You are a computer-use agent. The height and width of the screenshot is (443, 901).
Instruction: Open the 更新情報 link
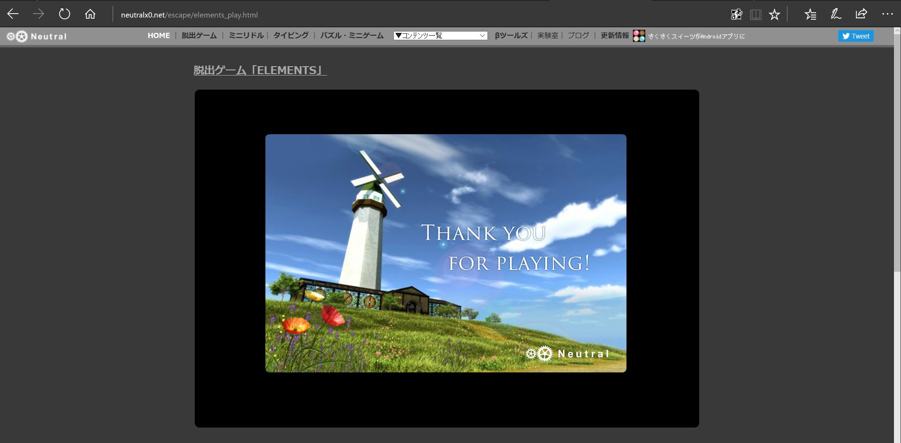615,36
